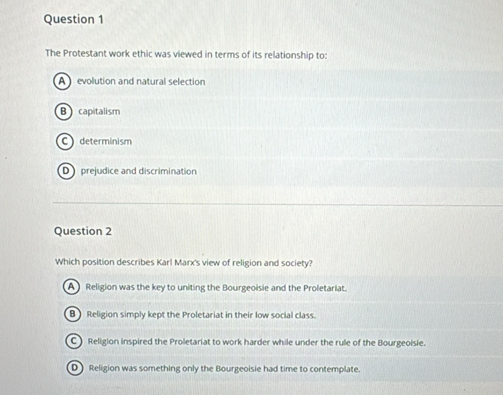Click the 'Question 2' heading
The width and height of the screenshot is (503, 395).
(x=82, y=231)
